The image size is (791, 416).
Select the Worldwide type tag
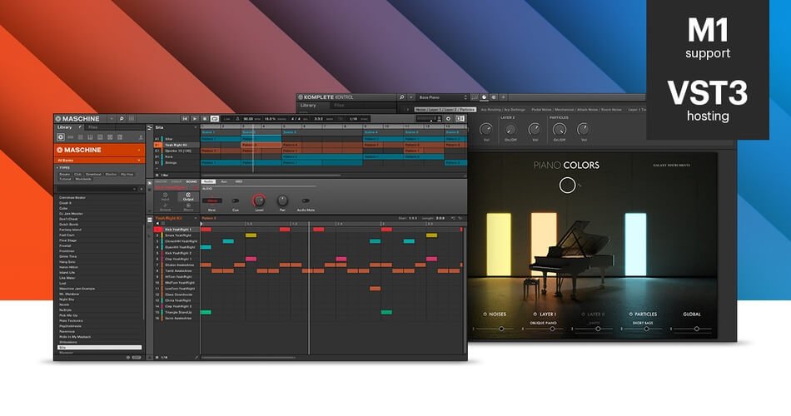(x=83, y=179)
